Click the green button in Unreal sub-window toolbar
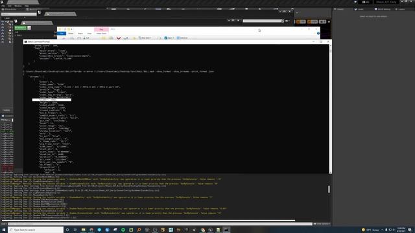 20,28
